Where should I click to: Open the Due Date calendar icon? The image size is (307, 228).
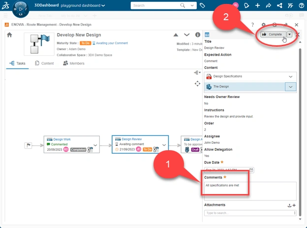pos(251,170)
